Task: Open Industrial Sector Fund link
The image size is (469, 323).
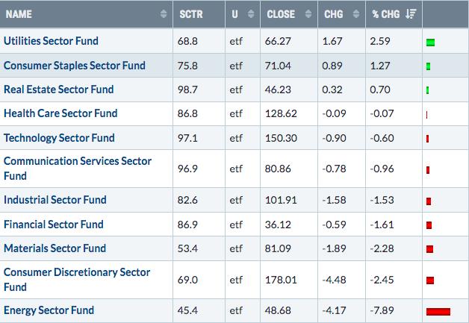Action: (x=55, y=200)
